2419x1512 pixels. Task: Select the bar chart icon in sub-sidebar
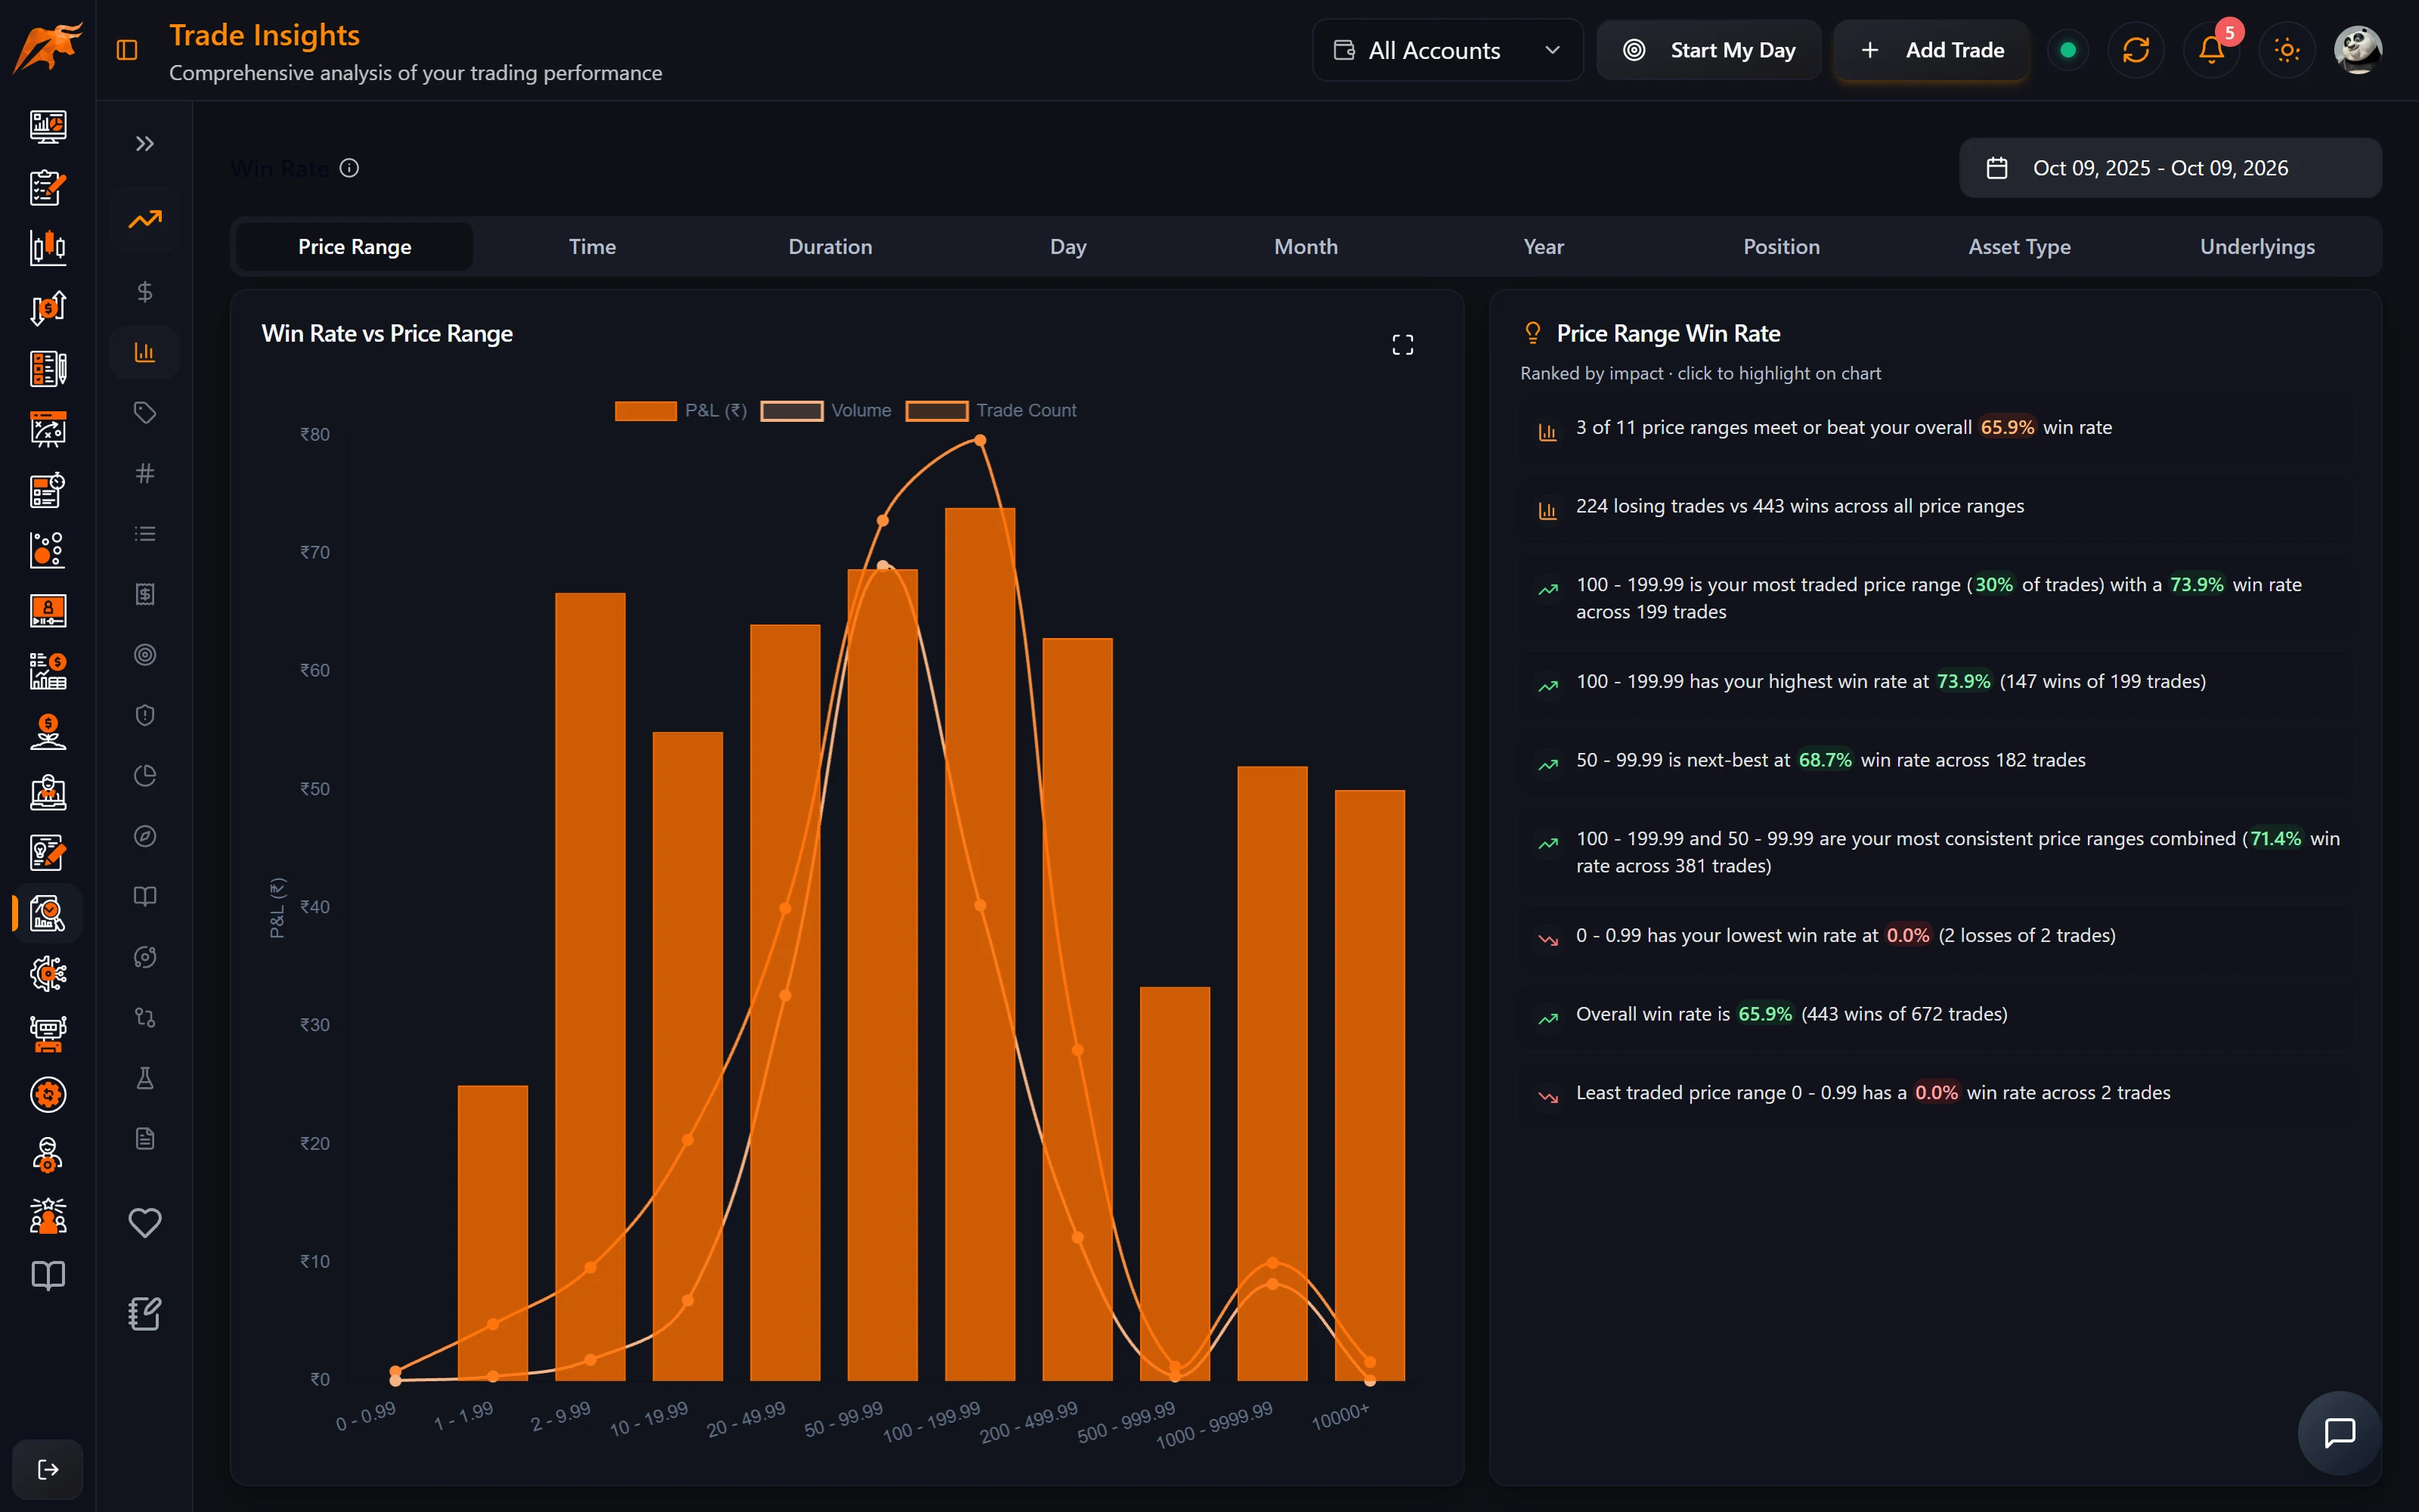point(145,352)
